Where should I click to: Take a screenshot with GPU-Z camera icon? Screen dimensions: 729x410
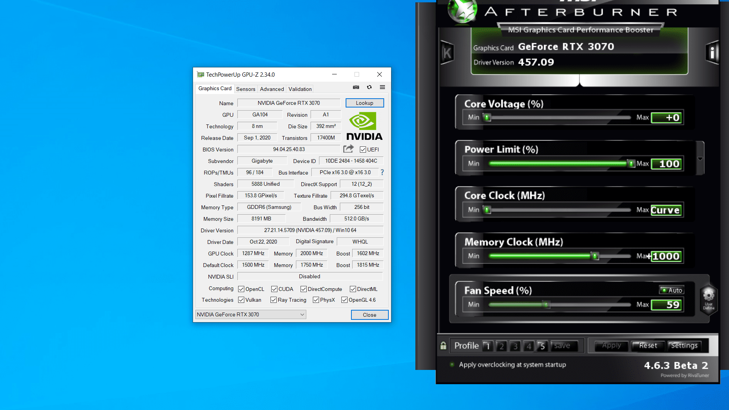pos(356,87)
